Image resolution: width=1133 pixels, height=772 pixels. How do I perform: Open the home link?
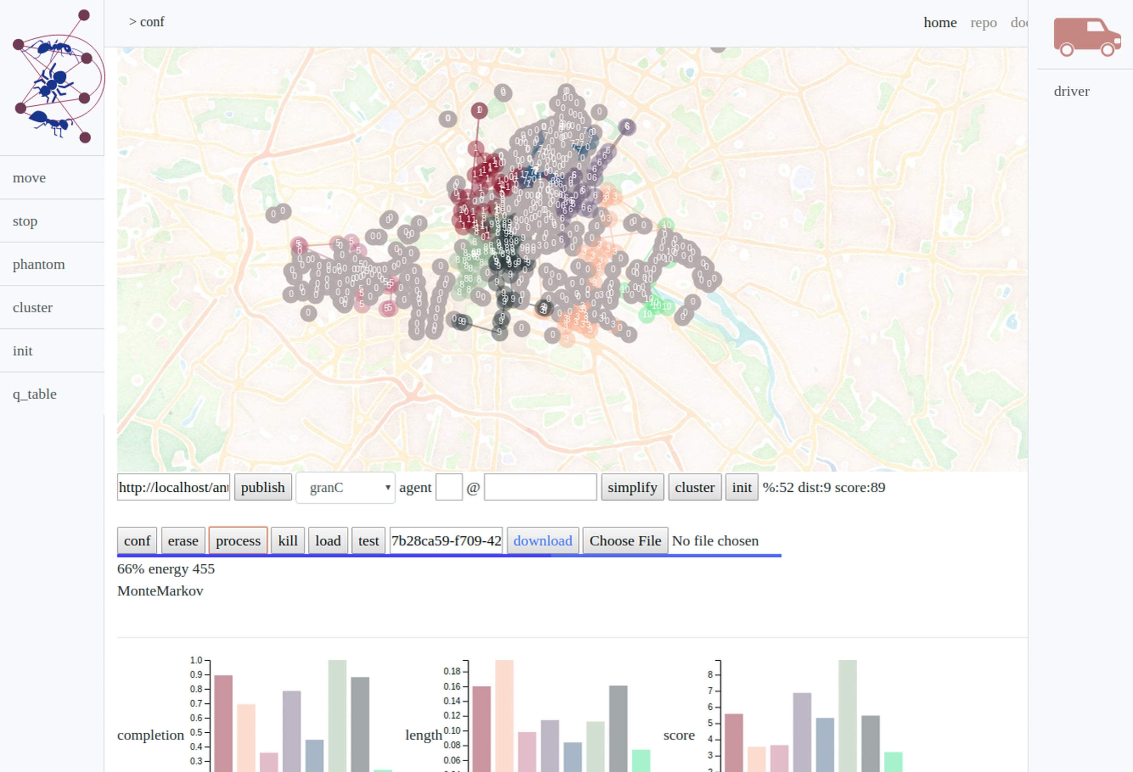[x=939, y=23]
